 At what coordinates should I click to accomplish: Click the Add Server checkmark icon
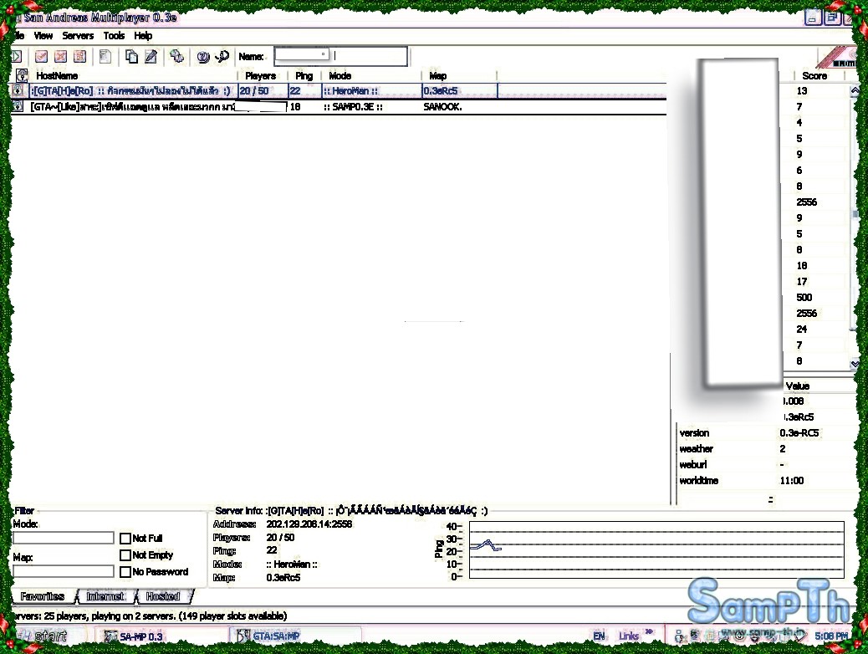click(x=41, y=56)
